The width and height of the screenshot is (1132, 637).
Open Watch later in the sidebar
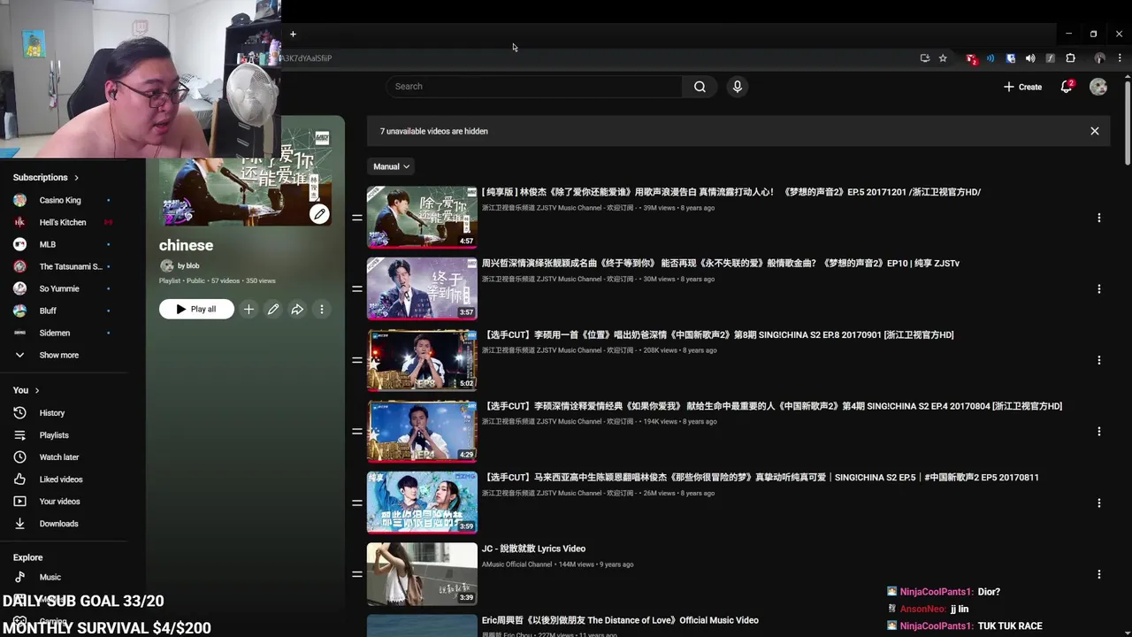[x=58, y=457]
